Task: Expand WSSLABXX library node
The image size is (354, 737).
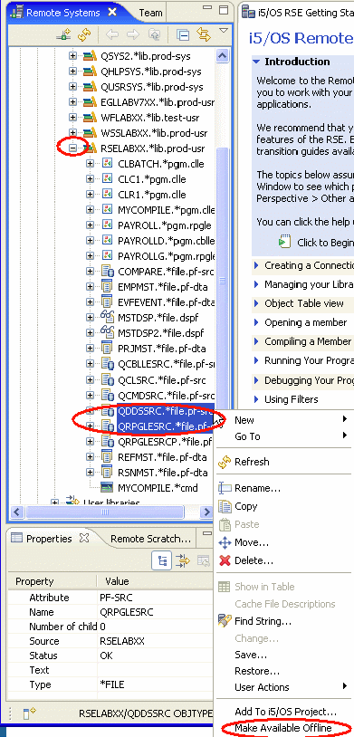Action: (x=72, y=133)
